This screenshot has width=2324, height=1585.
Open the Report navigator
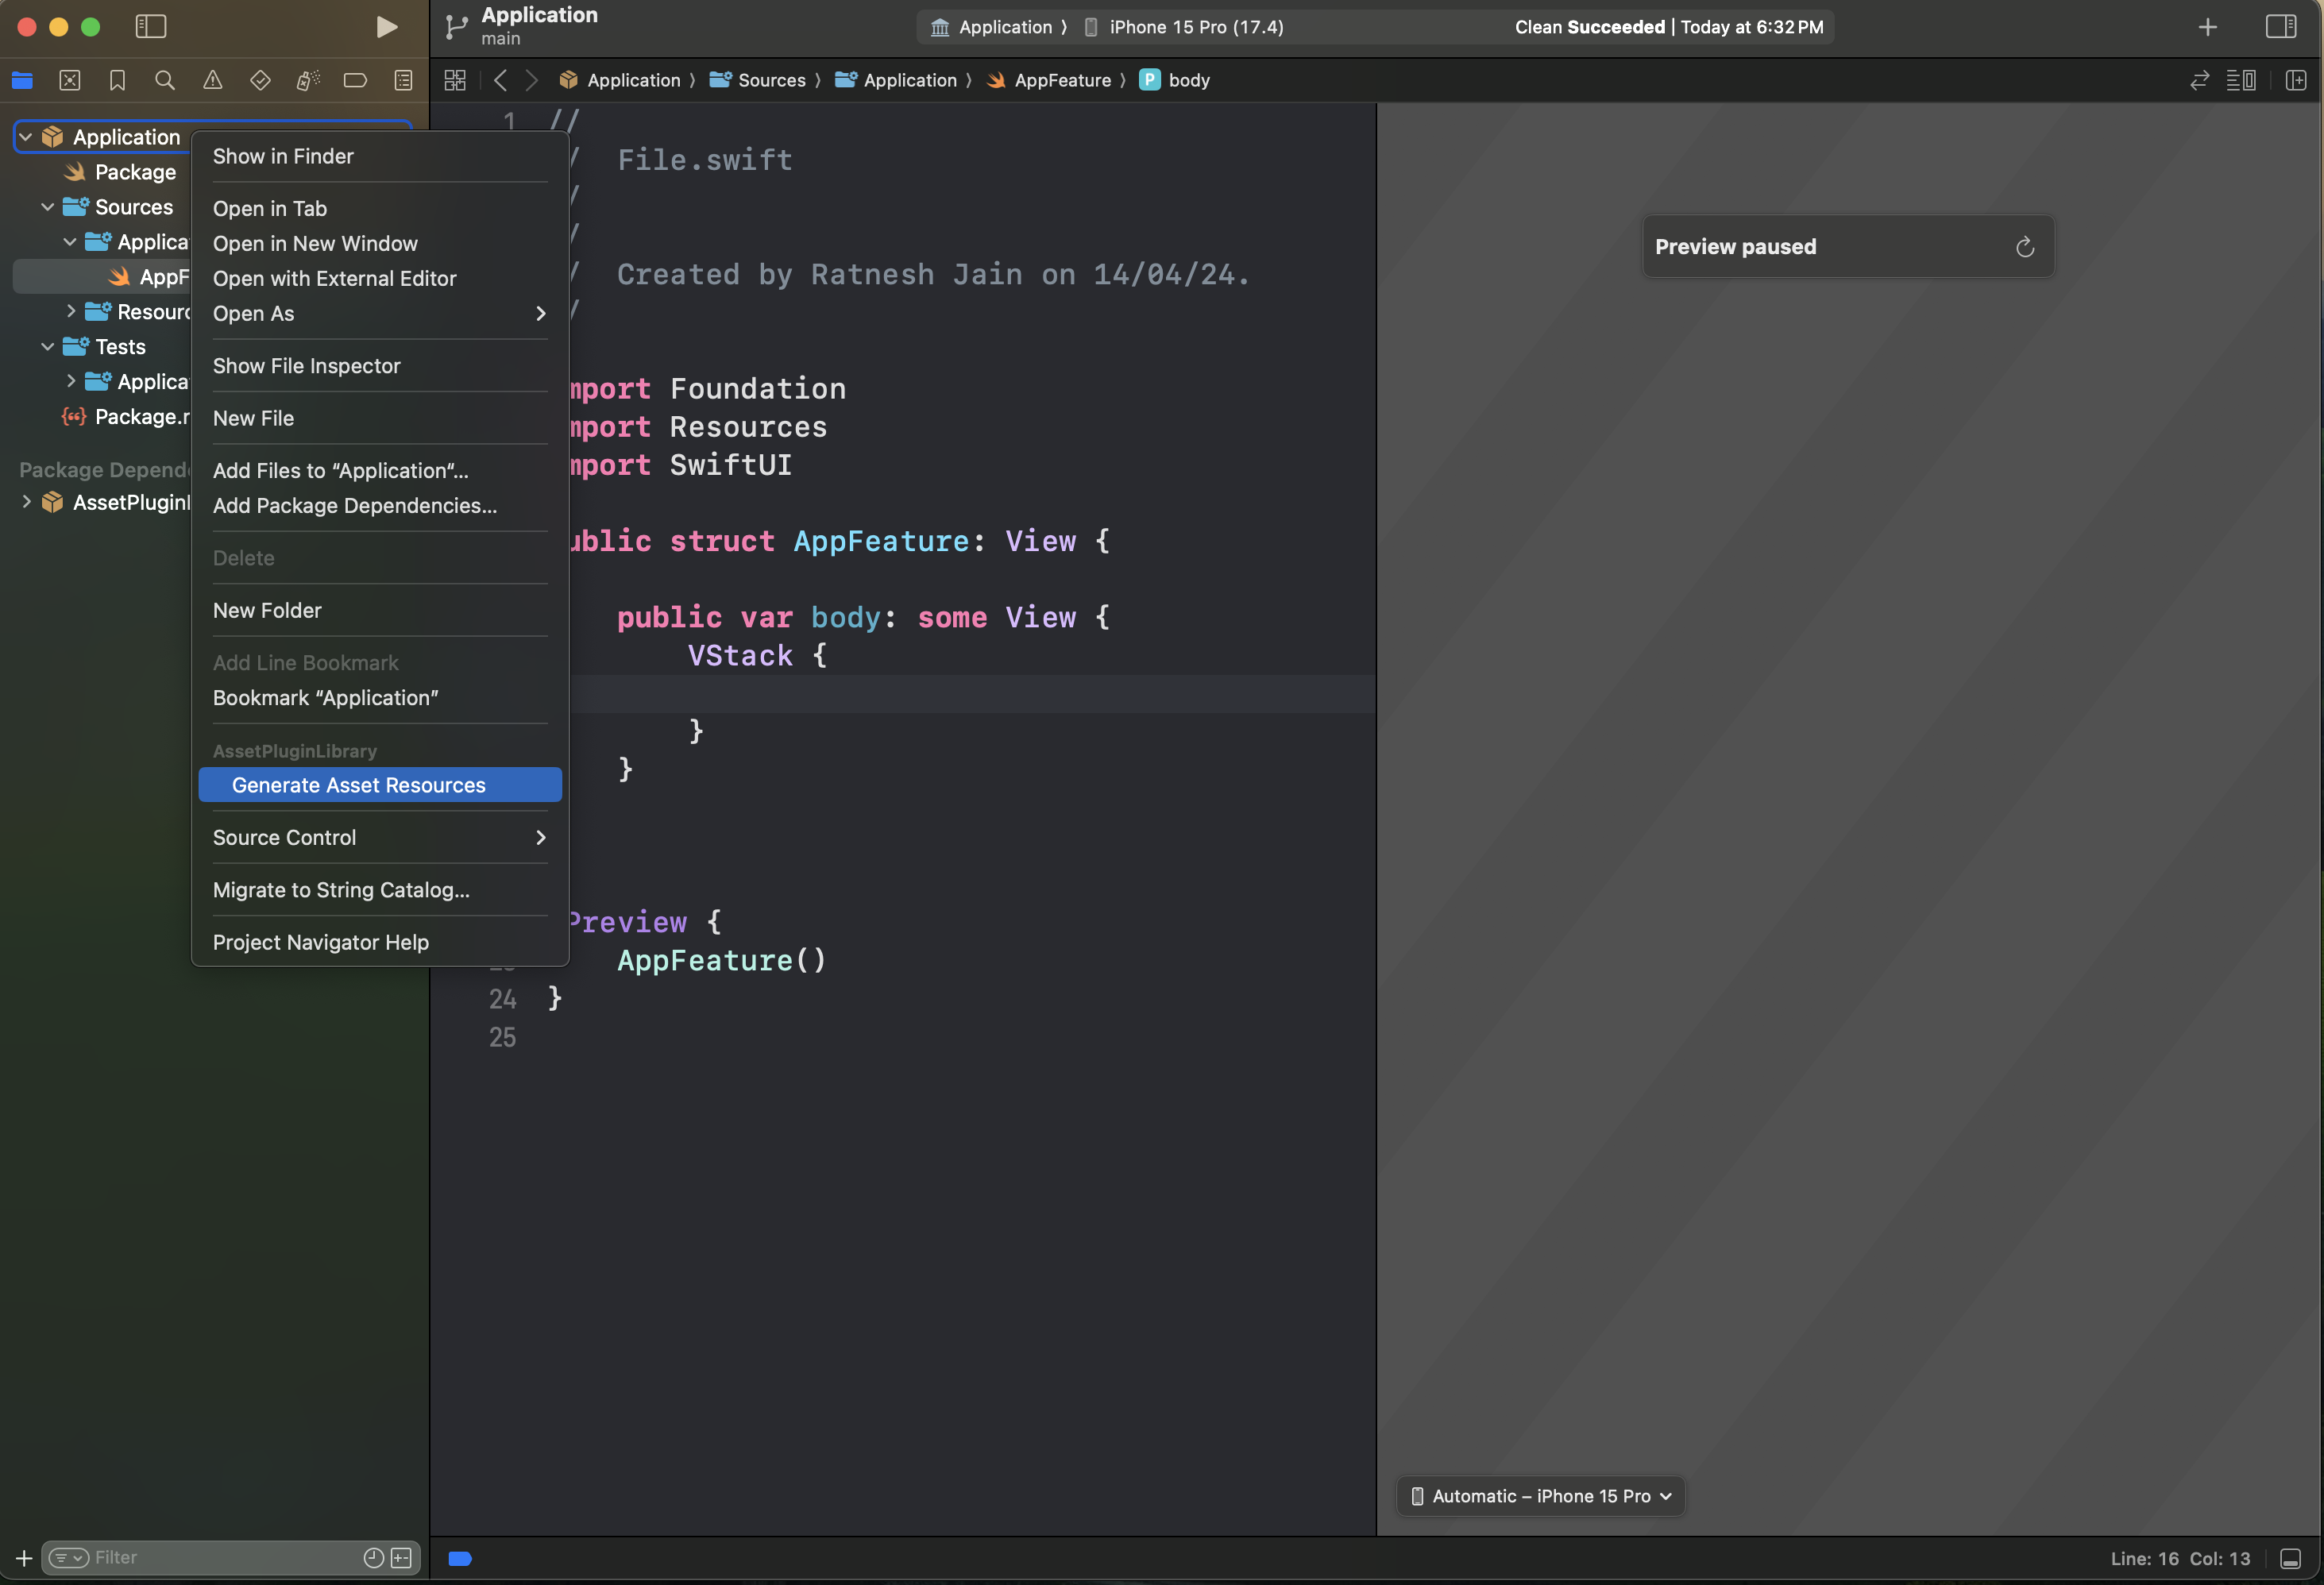point(403,81)
